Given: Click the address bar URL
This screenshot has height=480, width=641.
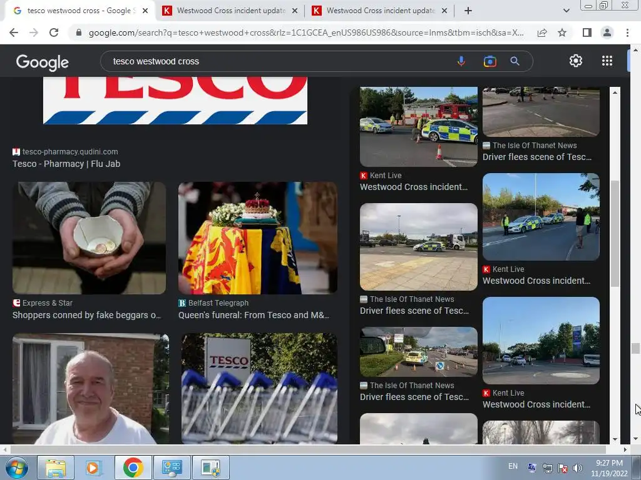Looking at the screenshot, I should pyautogui.click(x=305, y=32).
